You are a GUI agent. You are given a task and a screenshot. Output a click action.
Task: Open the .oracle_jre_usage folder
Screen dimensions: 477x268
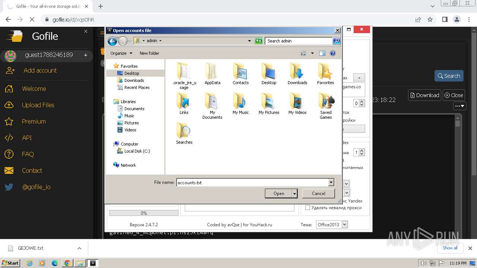tap(184, 76)
